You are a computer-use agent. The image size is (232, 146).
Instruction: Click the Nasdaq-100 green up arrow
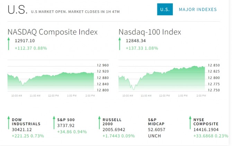(120, 44)
